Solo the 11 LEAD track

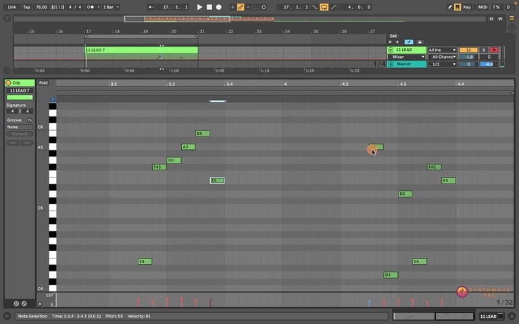(x=484, y=50)
